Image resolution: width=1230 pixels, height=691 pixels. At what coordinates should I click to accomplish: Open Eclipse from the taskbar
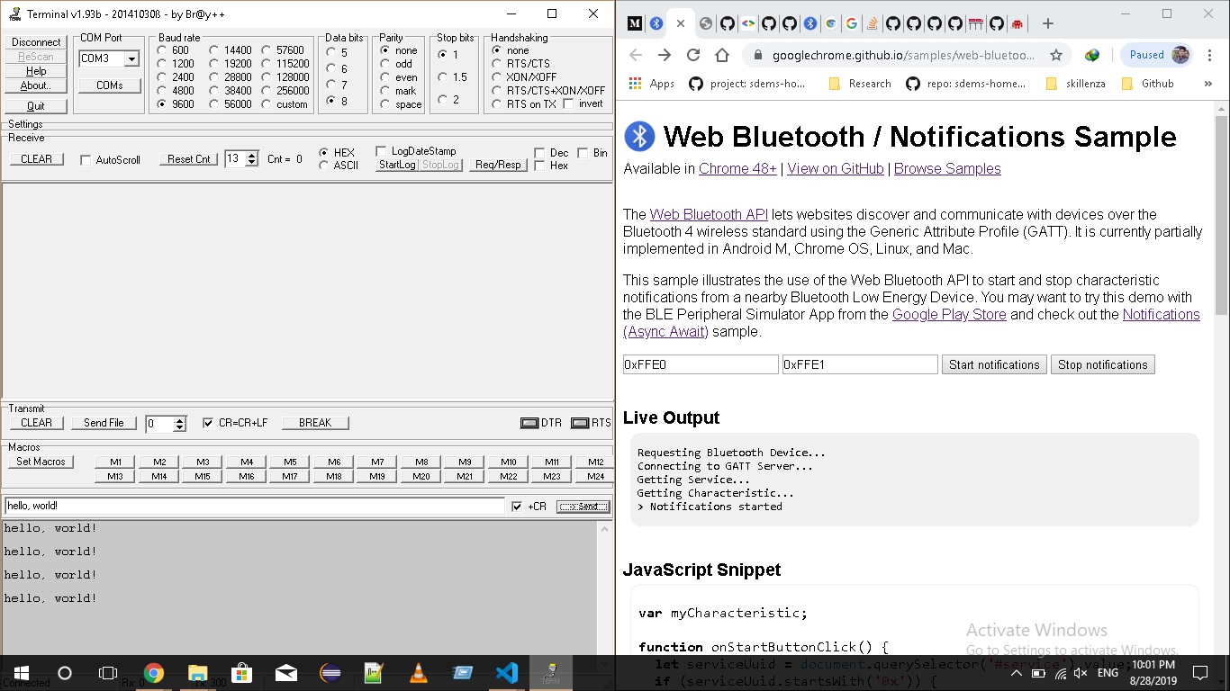point(330,673)
